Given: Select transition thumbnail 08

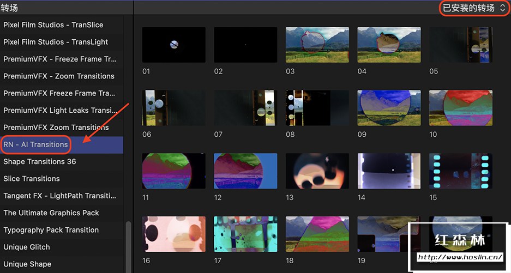Looking at the screenshot, I should coord(317,108).
